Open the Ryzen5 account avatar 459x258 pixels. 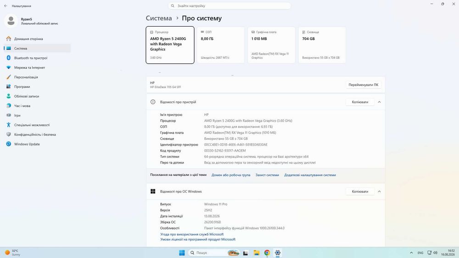[x=11, y=21]
